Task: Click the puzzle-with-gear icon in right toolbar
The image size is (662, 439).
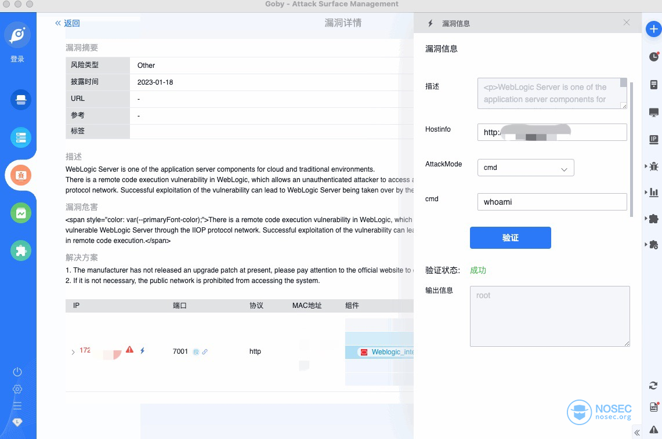Action: pyautogui.click(x=653, y=244)
